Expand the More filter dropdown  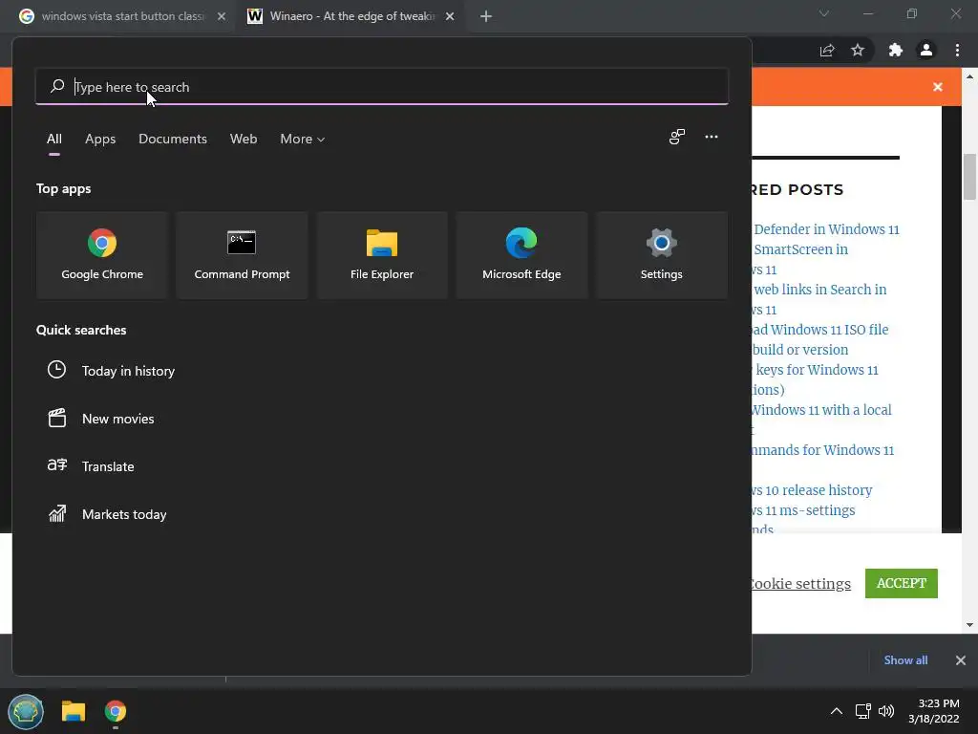(x=303, y=139)
